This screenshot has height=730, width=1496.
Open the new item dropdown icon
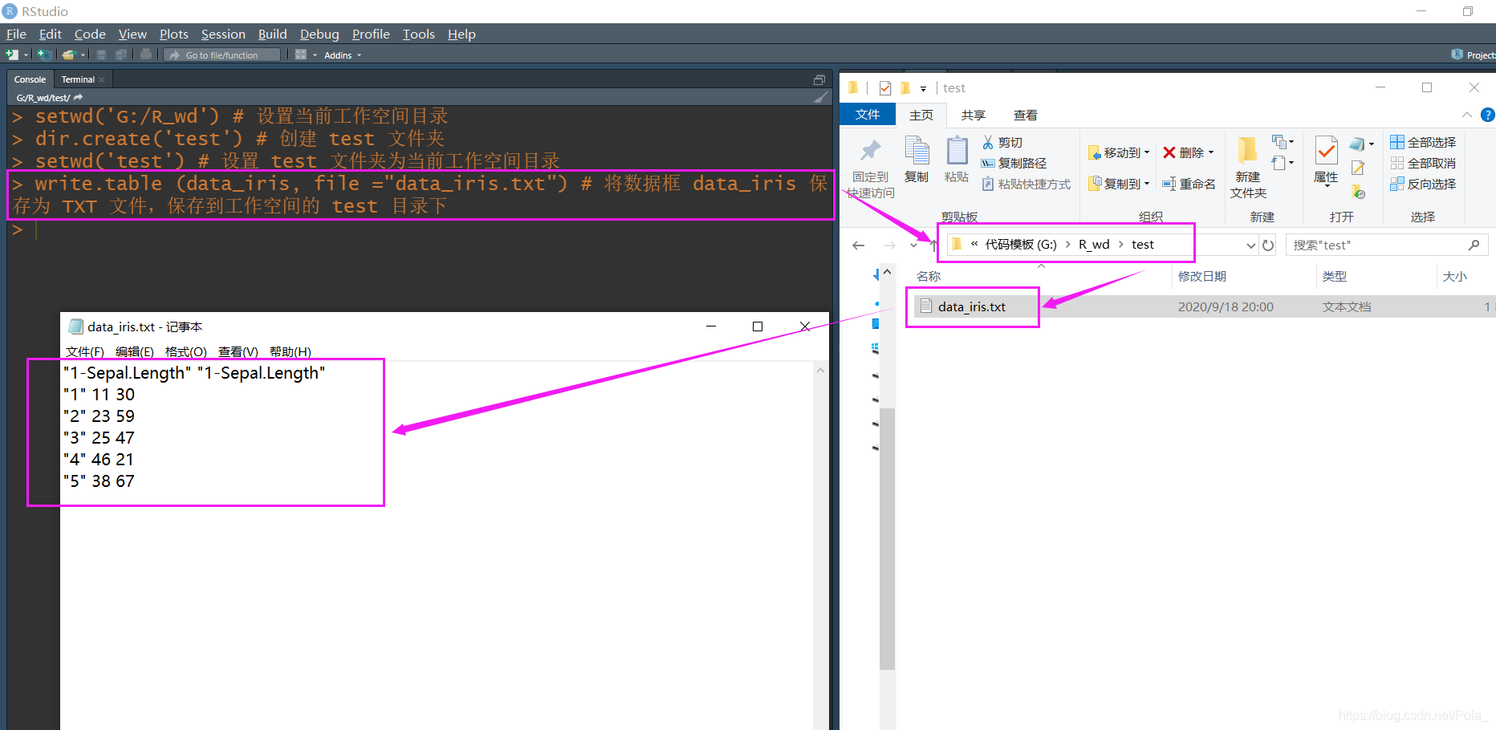[x=1283, y=142]
